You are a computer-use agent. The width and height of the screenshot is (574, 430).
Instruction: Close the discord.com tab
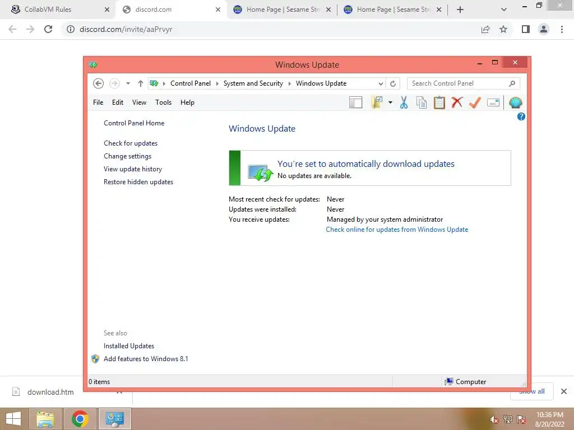[x=218, y=10]
